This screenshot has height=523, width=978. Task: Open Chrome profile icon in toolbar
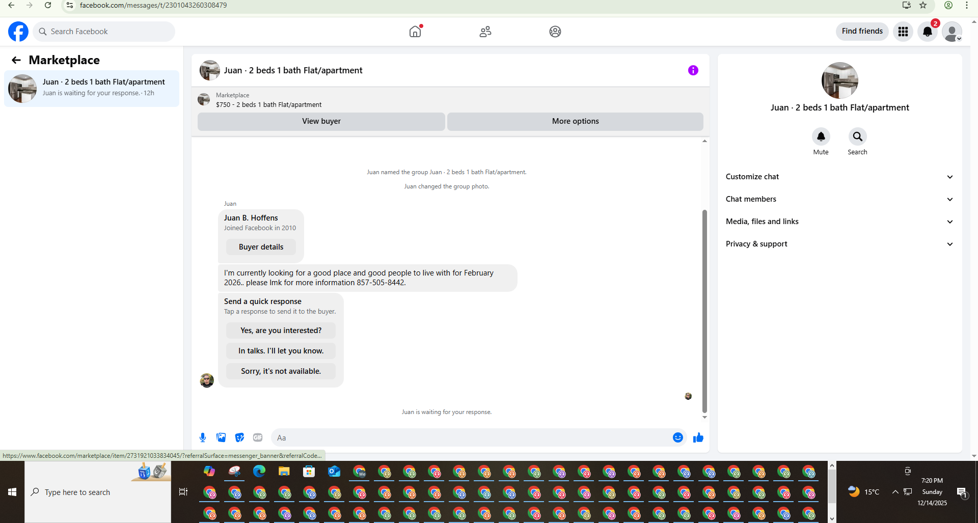tap(948, 5)
